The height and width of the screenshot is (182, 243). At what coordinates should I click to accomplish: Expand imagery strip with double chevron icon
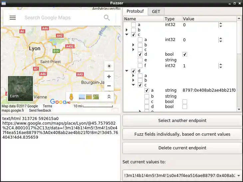(x=109, y=97)
